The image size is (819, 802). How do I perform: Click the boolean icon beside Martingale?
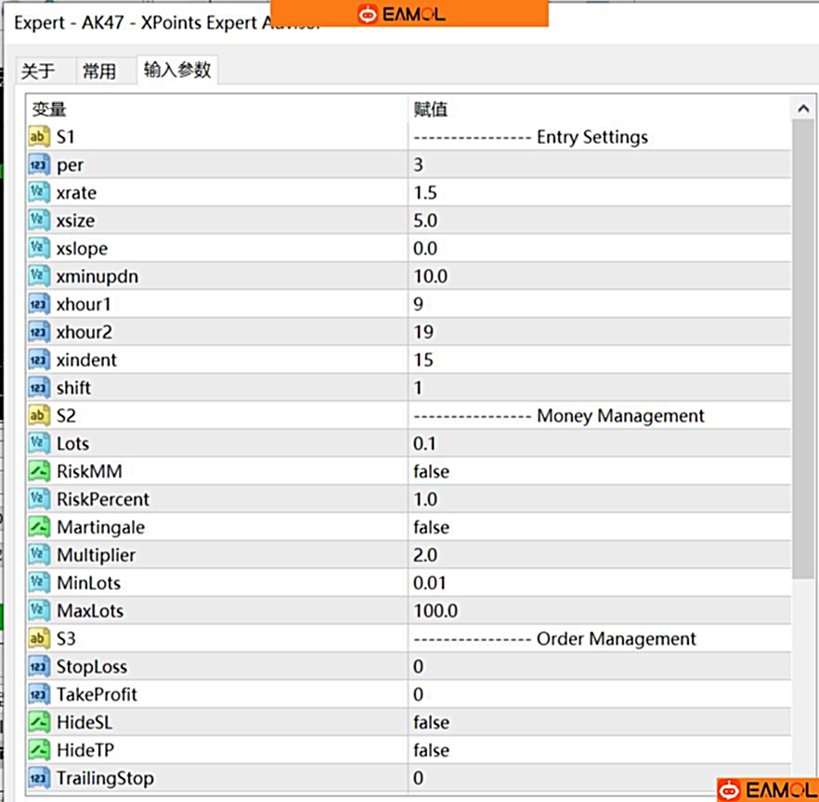(39, 528)
